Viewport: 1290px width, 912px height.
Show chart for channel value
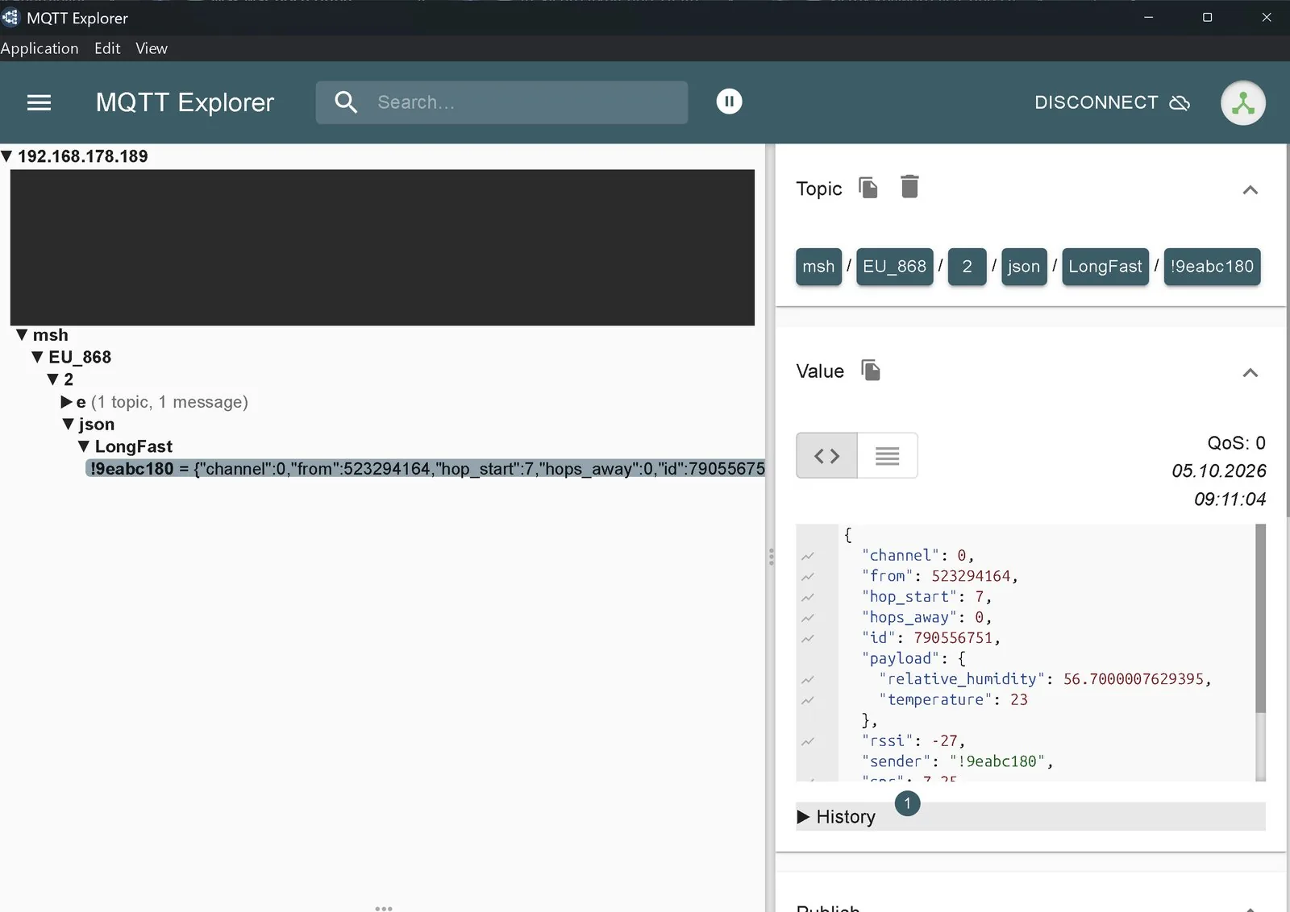[808, 556]
